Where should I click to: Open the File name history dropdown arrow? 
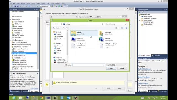coord(104,65)
